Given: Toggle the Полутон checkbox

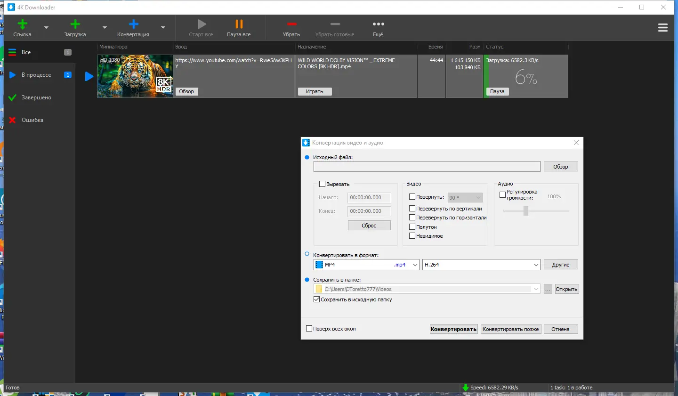Looking at the screenshot, I should (412, 227).
